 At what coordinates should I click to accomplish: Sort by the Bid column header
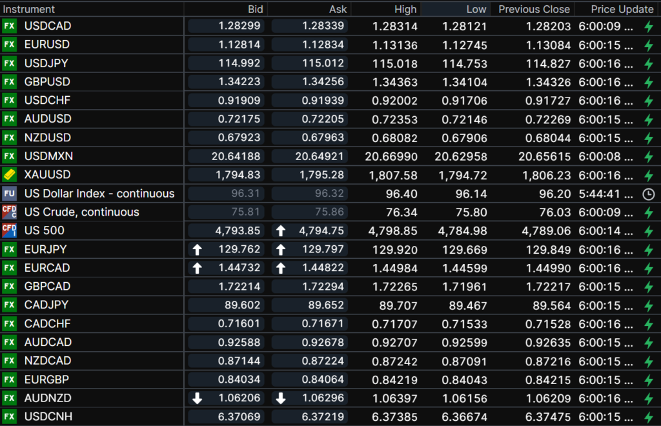pyautogui.click(x=255, y=9)
